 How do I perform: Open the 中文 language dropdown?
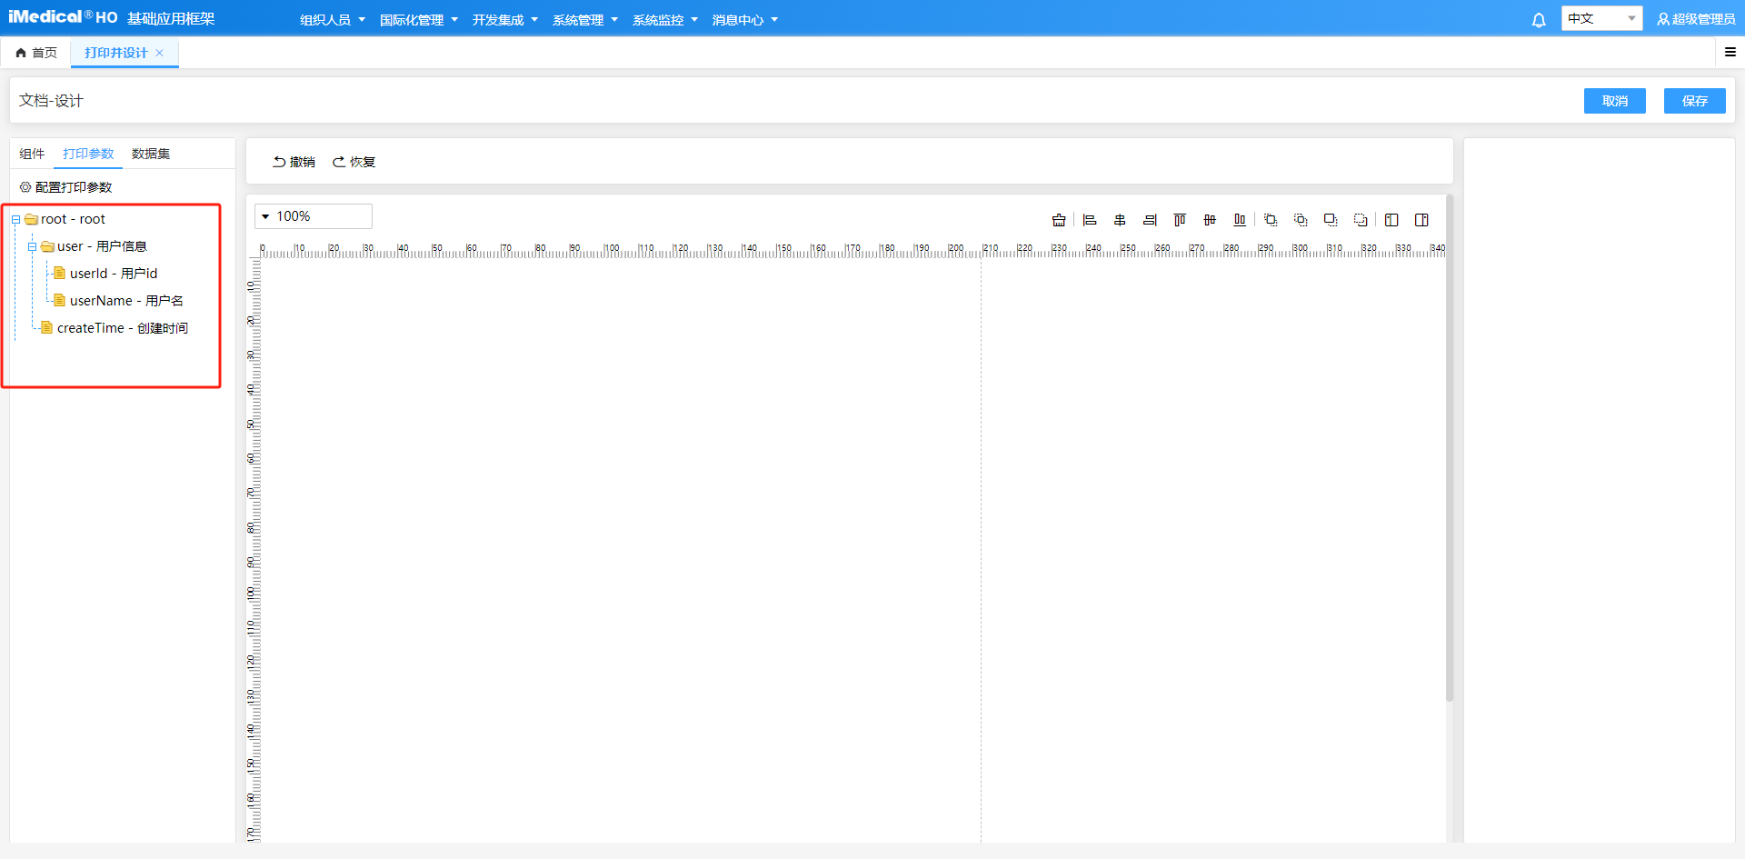coord(1600,19)
